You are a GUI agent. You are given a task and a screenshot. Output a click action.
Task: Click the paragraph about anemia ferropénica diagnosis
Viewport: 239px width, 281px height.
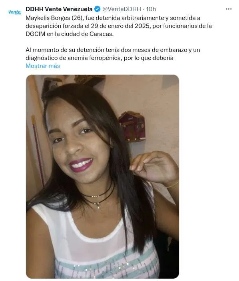(113, 54)
